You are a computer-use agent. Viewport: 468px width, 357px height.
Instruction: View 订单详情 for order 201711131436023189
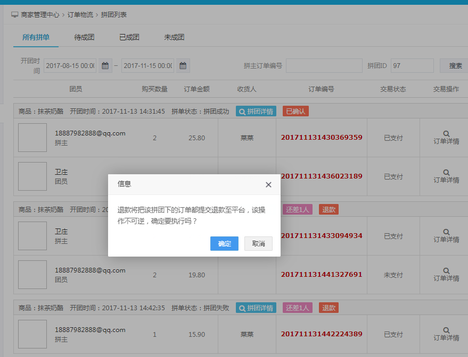point(446,176)
